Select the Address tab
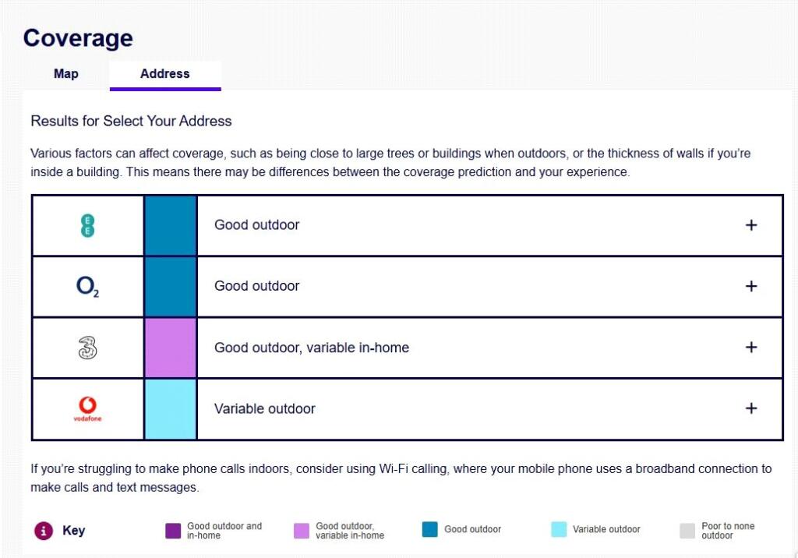 coord(165,74)
